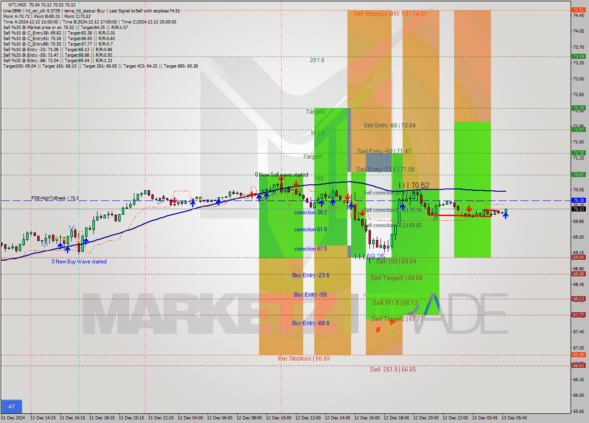Viewport: 589px width, 423px height.
Task: Click the red 67.77 price tag on axis
Action: [578, 315]
